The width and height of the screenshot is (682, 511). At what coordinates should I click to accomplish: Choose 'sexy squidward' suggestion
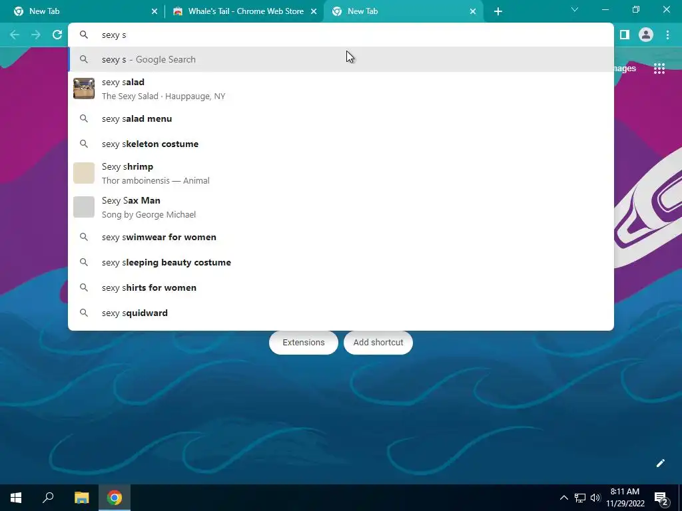click(341, 313)
